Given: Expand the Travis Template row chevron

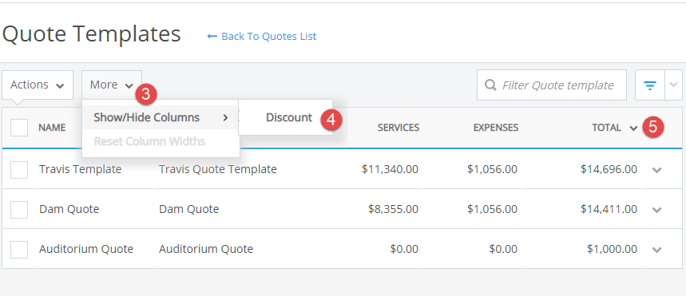Looking at the screenshot, I should 656,170.
